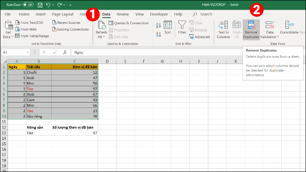Switch to the Home tab
The image size is (306, 172).
(x=24, y=14)
